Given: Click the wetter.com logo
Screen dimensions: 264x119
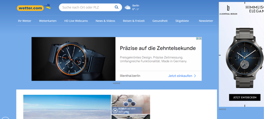Looking at the screenshot, I should [30, 8].
